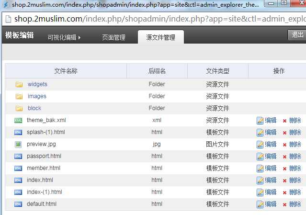
Task: Click 编辑 link for index.html
Action: point(271,180)
